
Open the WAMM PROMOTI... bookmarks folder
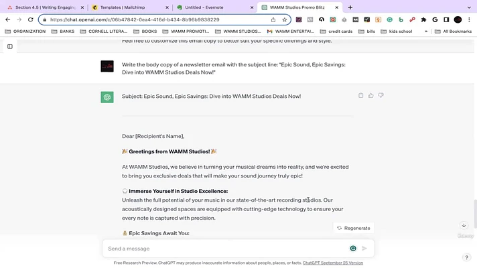pos(186,31)
